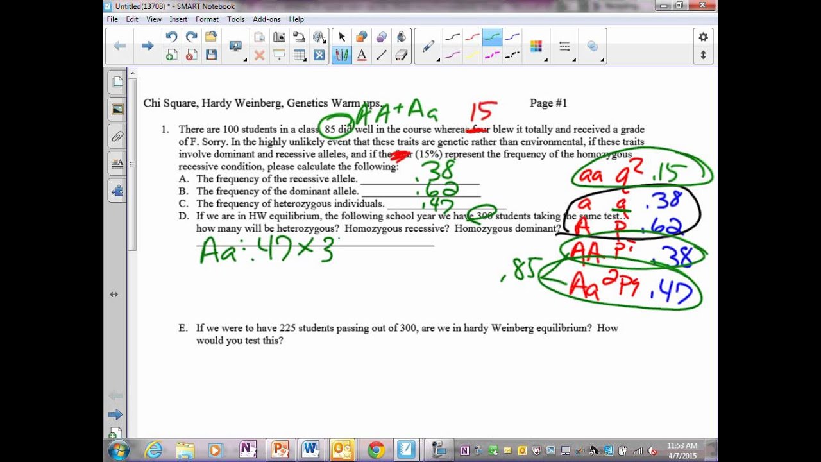Viewport: 821px width, 462px height.
Task: Open the Add-ons puzzle piece tab
Action: click(x=117, y=191)
